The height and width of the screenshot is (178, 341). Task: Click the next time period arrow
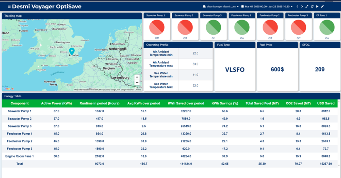click(302, 7)
